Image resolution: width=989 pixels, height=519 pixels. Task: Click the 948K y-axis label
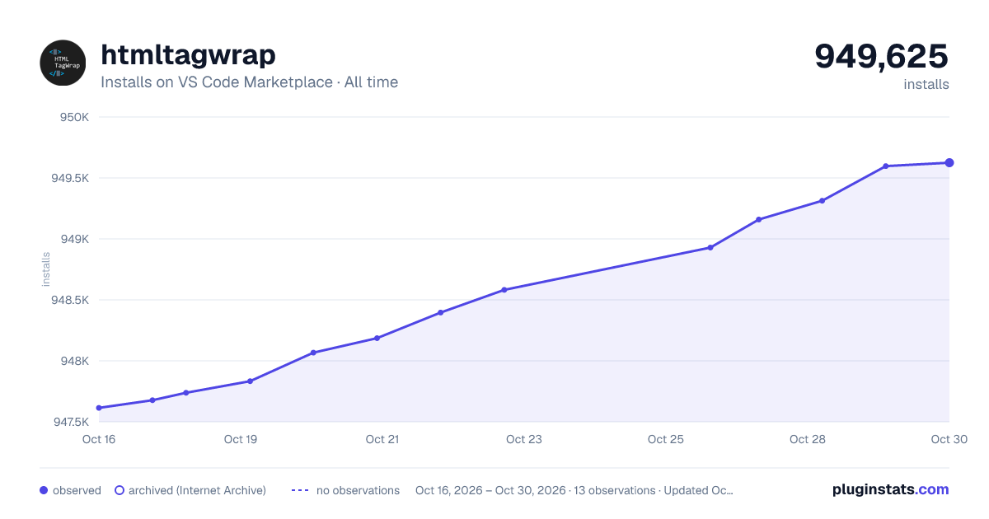pyautogui.click(x=74, y=361)
